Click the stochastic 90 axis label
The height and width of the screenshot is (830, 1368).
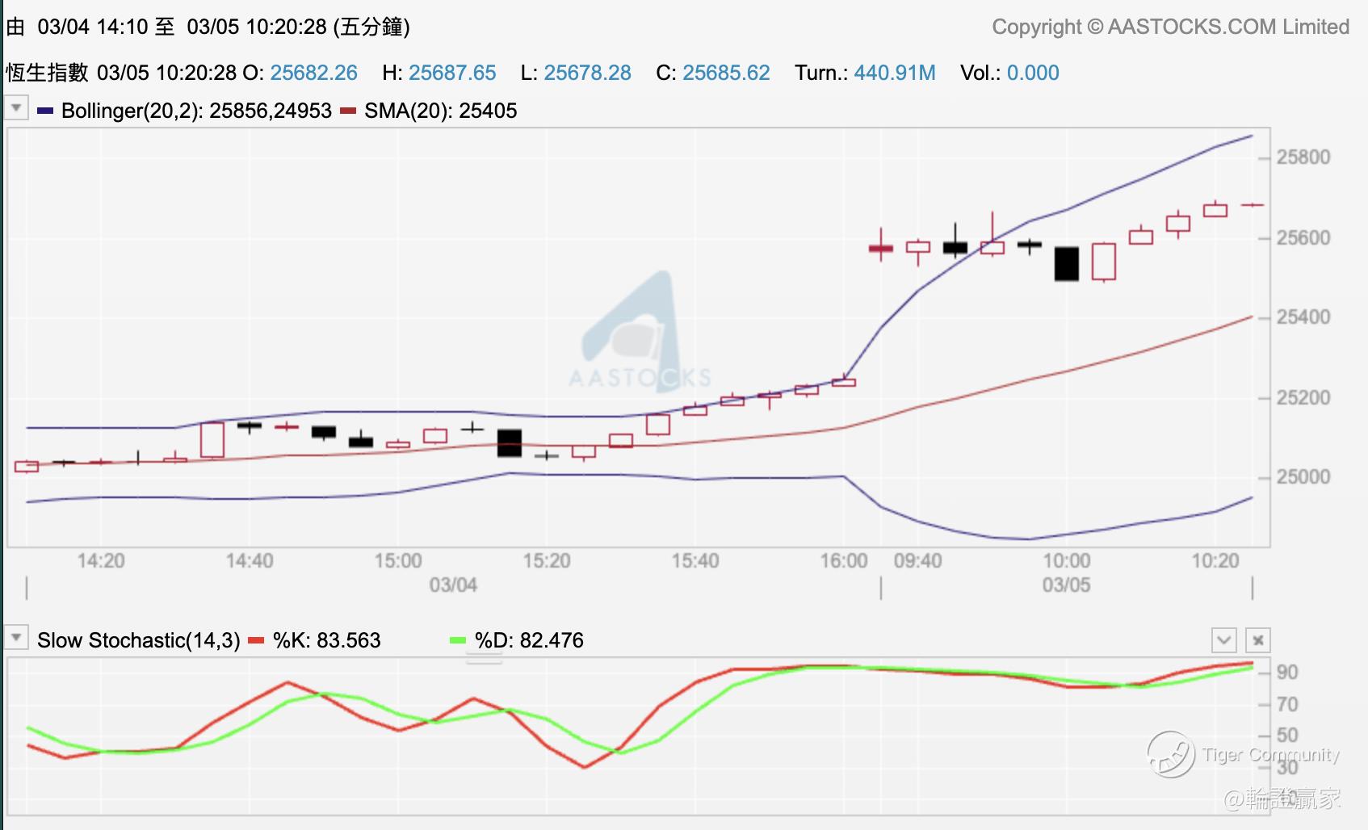click(1287, 672)
